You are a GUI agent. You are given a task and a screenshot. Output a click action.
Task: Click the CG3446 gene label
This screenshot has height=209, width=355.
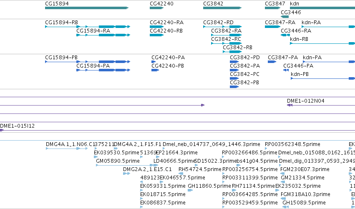[x=291, y=12]
